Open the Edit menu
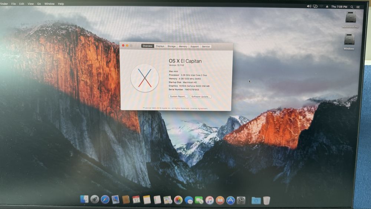371x209 pixels. pyautogui.click(x=22, y=4)
